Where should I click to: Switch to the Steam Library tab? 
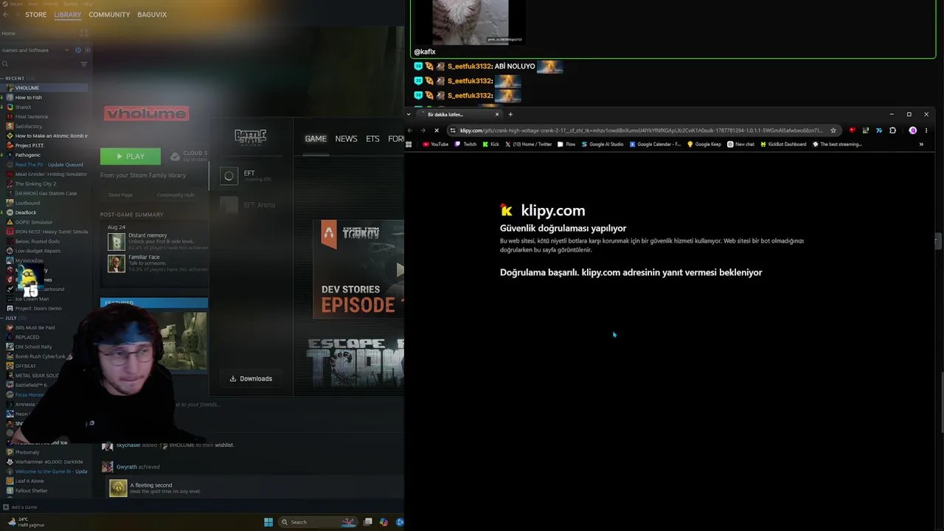[x=67, y=15]
